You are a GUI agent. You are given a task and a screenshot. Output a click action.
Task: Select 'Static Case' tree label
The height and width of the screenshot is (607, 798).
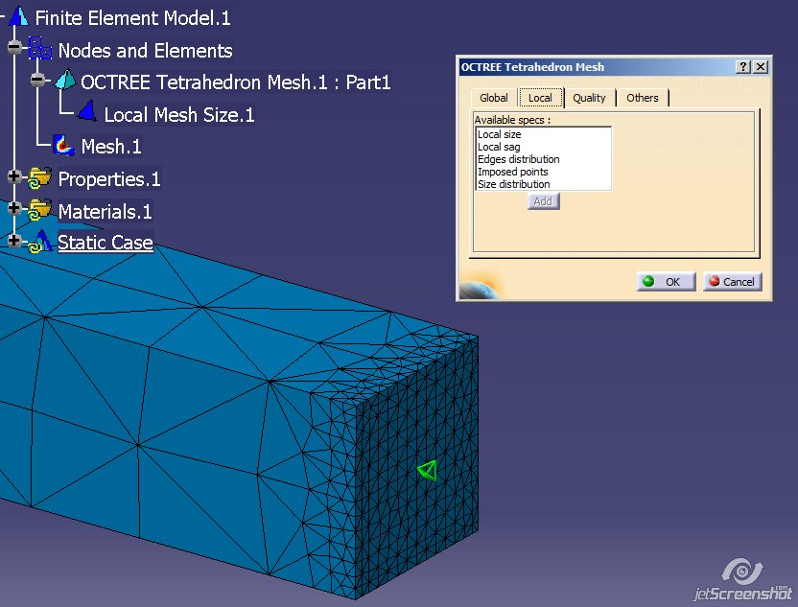106,243
